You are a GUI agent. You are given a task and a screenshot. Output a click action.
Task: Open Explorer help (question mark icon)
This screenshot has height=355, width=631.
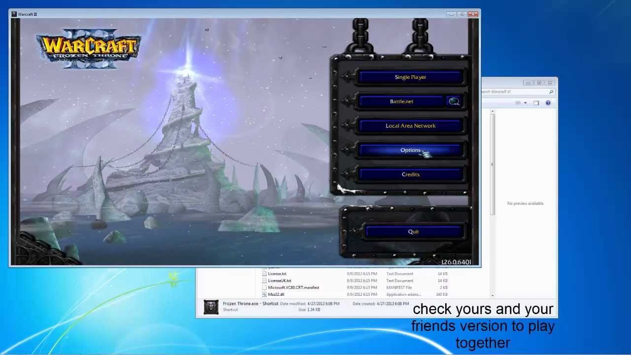548,103
